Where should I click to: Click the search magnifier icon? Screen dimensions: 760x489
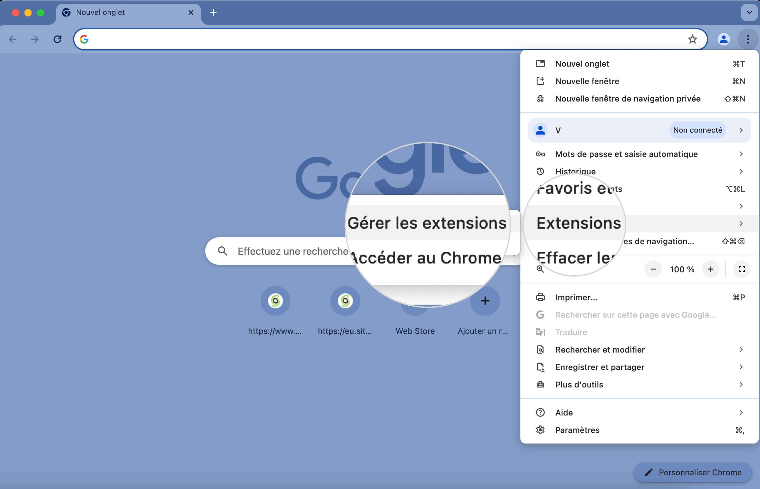222,251
